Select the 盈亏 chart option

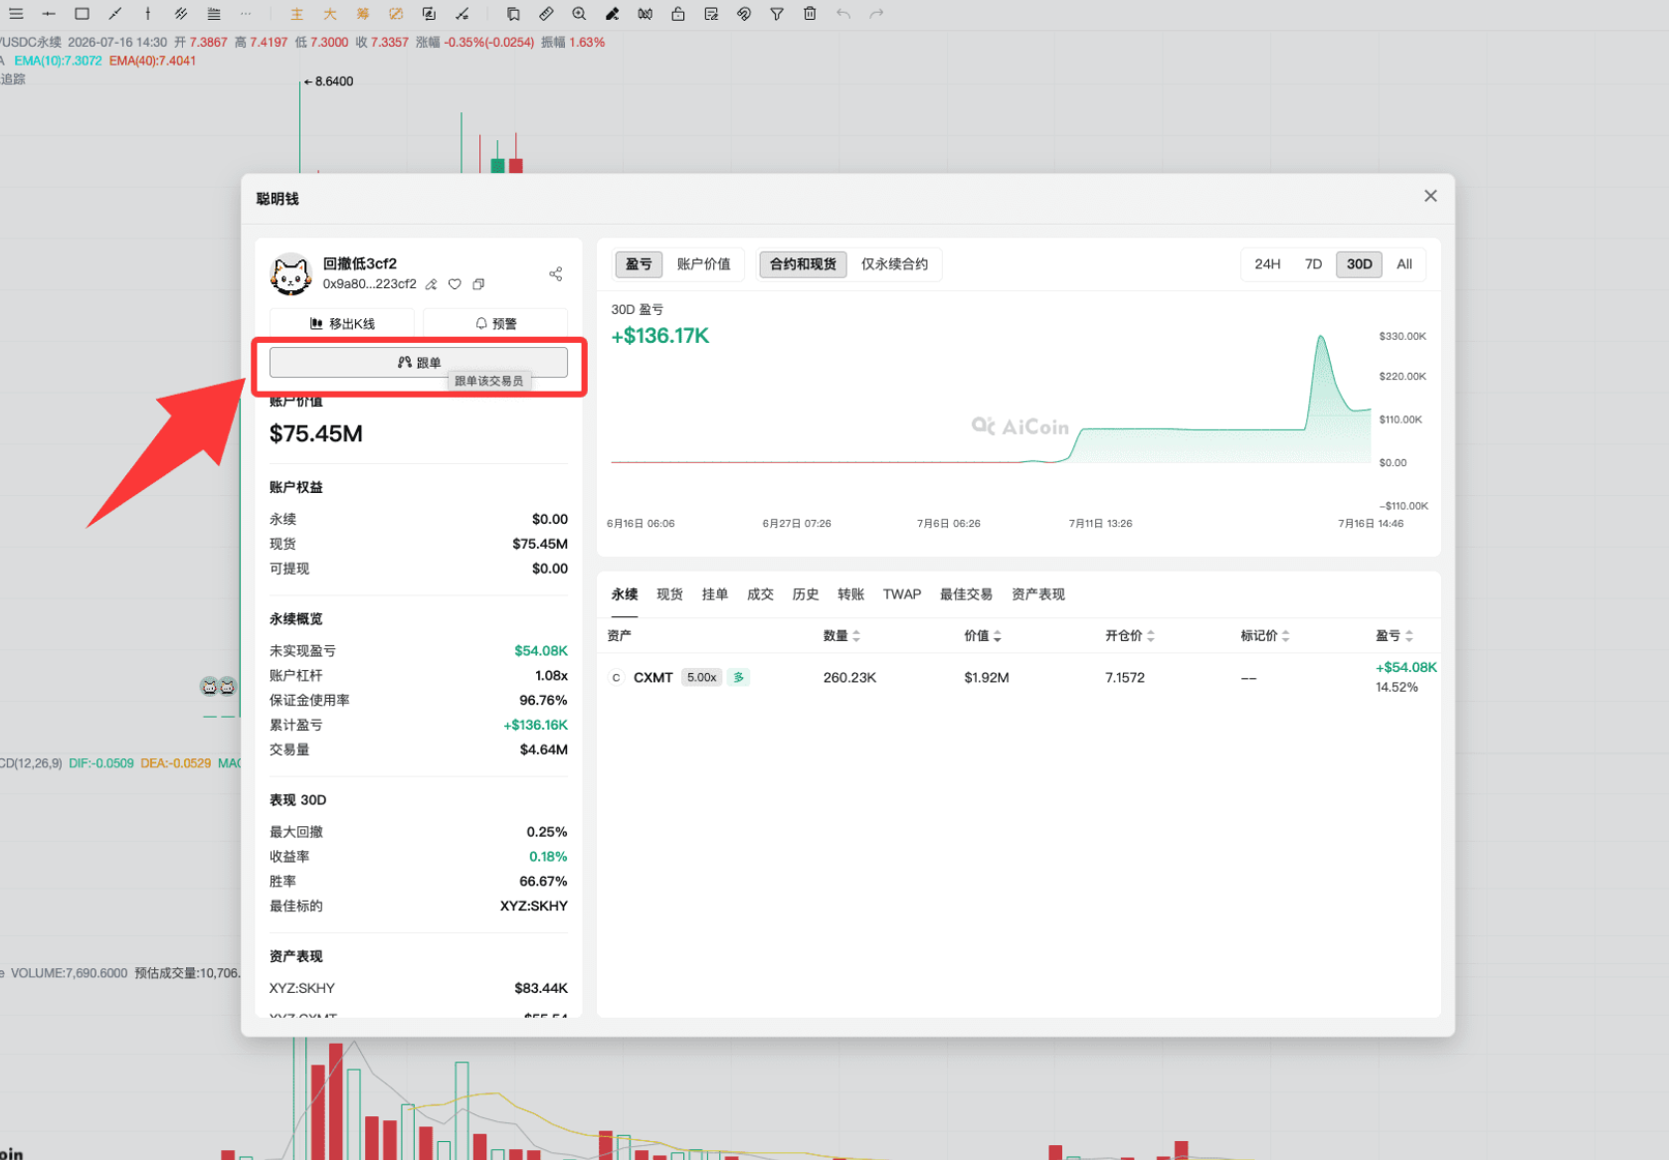click(639, 264)
